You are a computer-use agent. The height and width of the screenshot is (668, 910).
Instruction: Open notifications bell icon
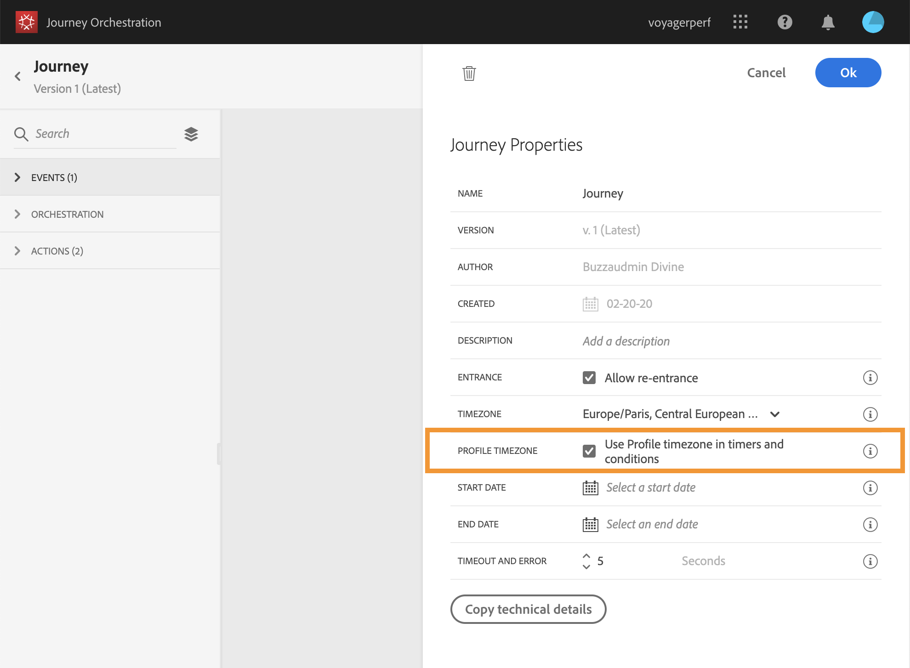pos(828,22)
